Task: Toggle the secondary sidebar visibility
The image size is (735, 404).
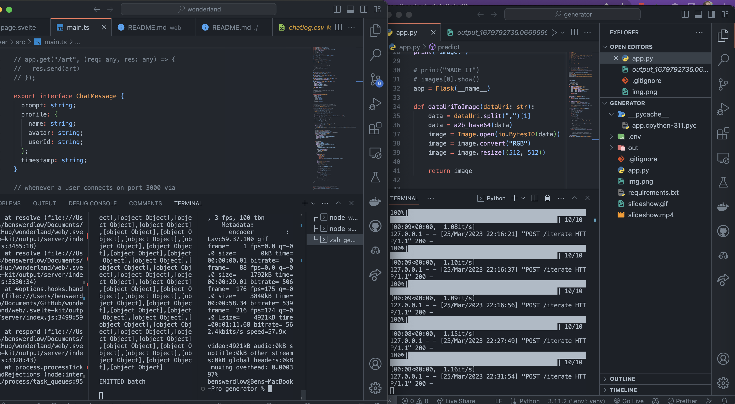Action: (x=712, y=14)
